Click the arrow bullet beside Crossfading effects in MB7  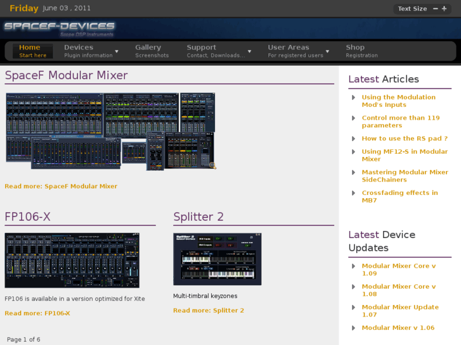click(x=353, y=193)
